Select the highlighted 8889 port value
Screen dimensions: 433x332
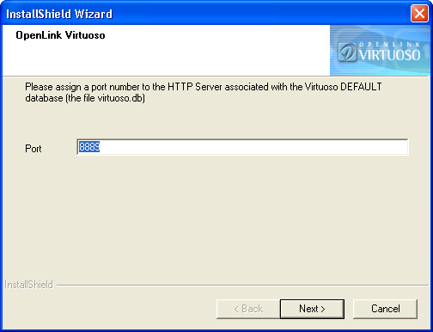[x=89, y=147]
